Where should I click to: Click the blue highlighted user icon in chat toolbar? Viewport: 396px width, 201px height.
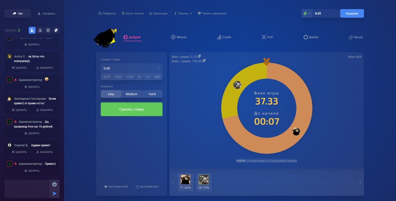tap(32, 30)
